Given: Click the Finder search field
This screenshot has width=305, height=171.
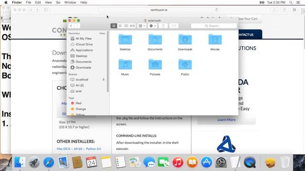Looking at the screenshot, I should 214,26.
